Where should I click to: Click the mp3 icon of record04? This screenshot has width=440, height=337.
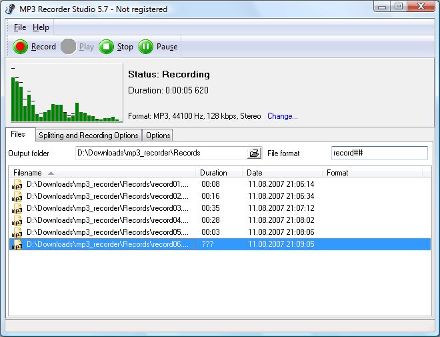(x=17, y=221)
